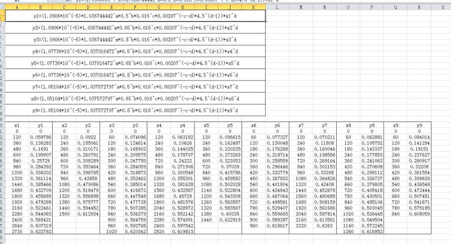Click cell containing 0.062881
451x244 pixels.
(372, 137)
